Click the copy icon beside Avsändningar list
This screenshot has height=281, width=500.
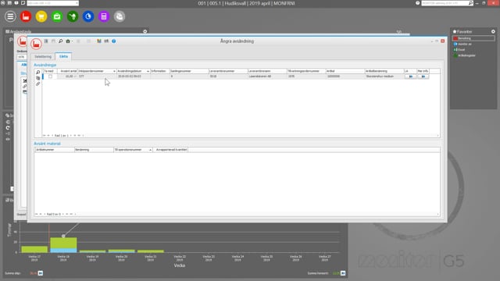pyautogui.click(x=38, y=78)
